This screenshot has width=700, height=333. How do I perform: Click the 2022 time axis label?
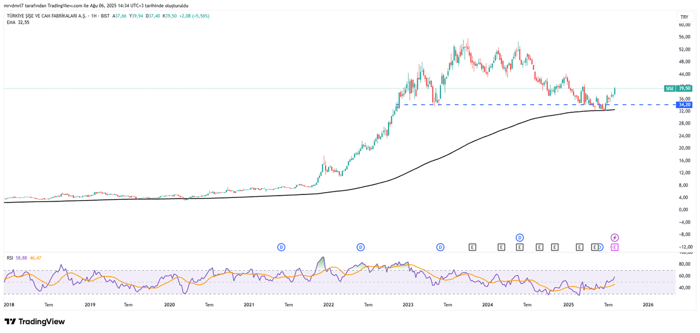328,304
